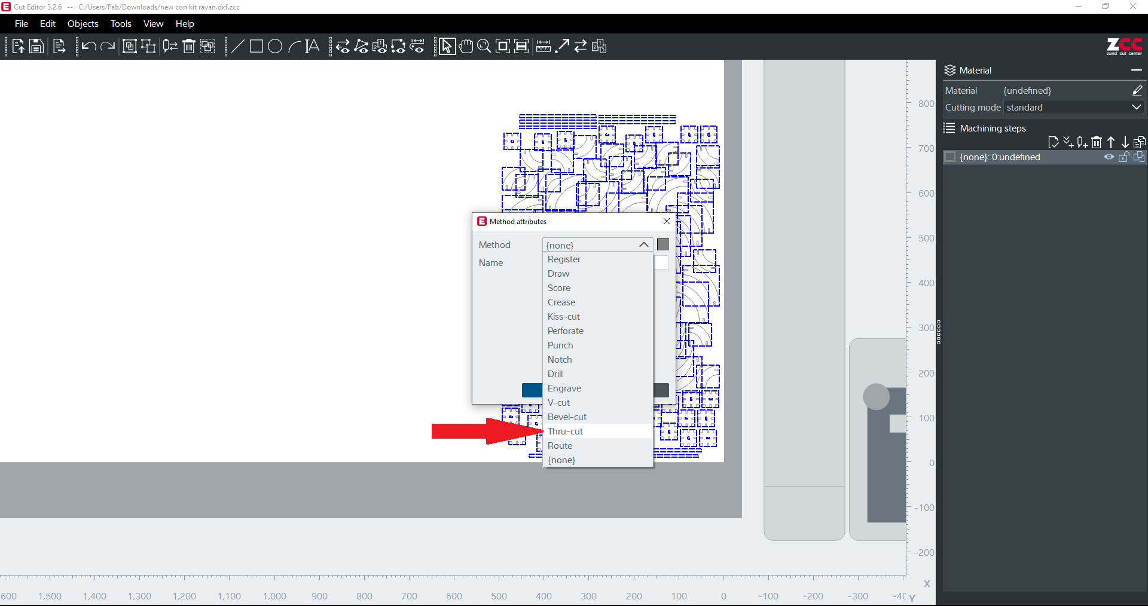
Task: Open the Objects menu
Action: pos(83,24)
